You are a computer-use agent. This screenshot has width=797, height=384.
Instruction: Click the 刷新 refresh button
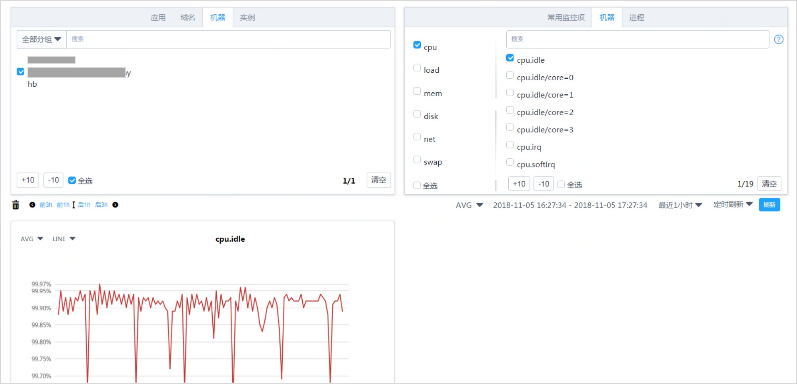(769, 205)
